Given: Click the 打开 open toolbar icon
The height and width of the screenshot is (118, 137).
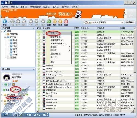Looking at the screenshot, I should tap(31, 22).
